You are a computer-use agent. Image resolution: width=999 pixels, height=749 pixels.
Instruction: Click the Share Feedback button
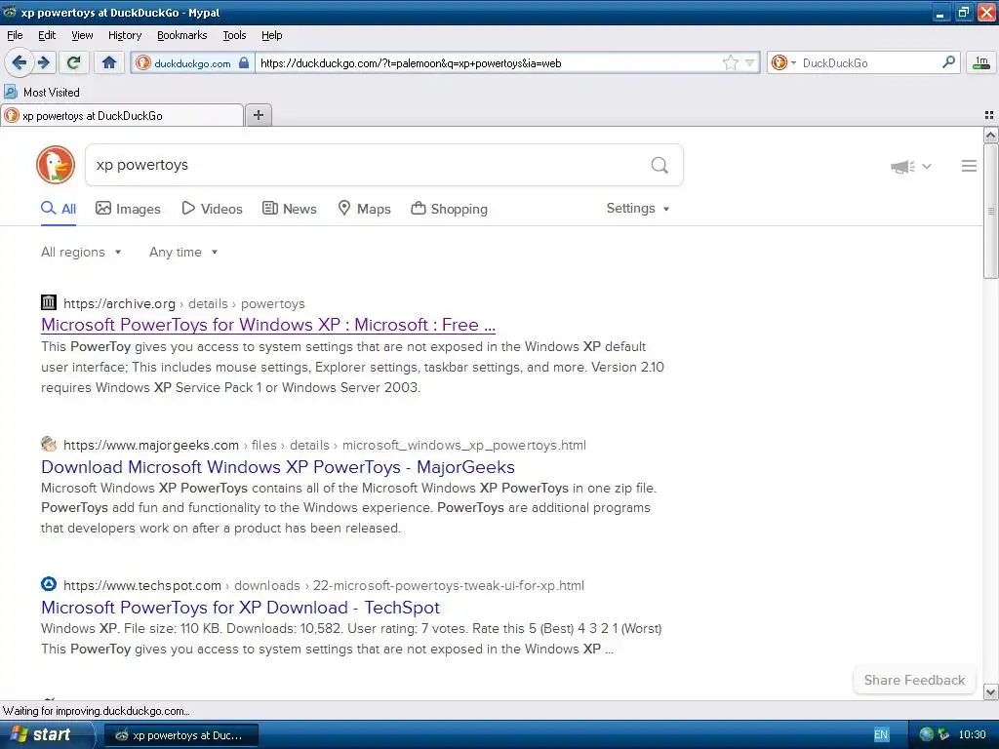coord(914,680)
